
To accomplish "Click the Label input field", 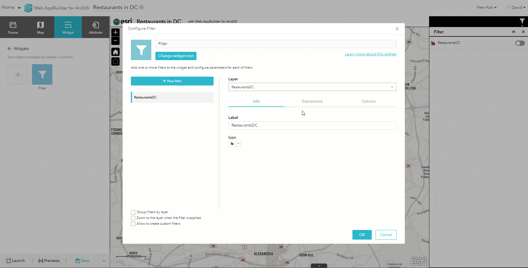I will coord(312,125).
